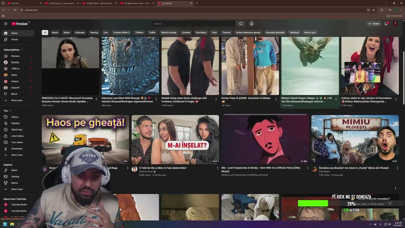This screenshot has height=228, width=405.
Task: Open options for O Fată Se Dă La Mine video
Action: [218, 168]
